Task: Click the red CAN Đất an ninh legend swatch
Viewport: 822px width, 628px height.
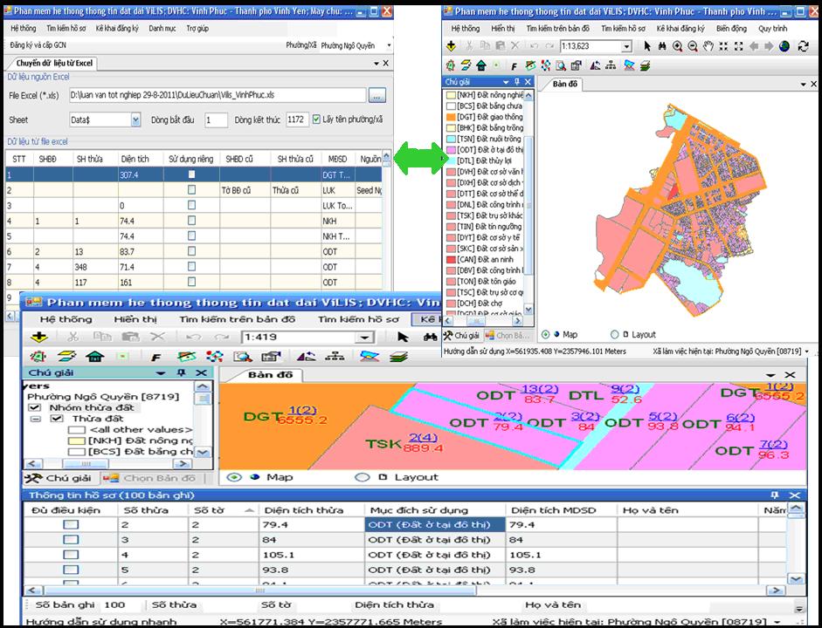Action: click(x=451, y=260)
